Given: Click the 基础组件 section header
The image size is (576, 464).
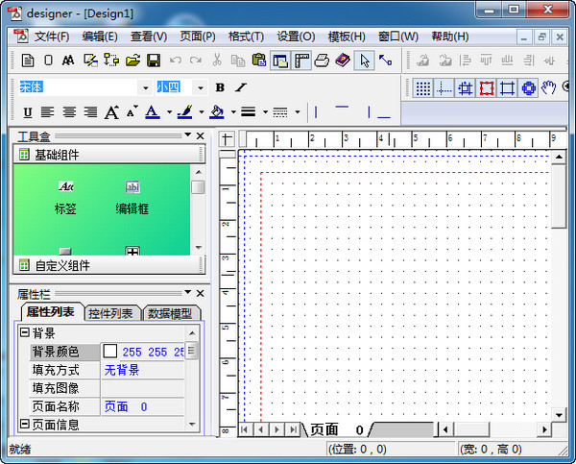Looking at the screenshot, I should point(57,155).
